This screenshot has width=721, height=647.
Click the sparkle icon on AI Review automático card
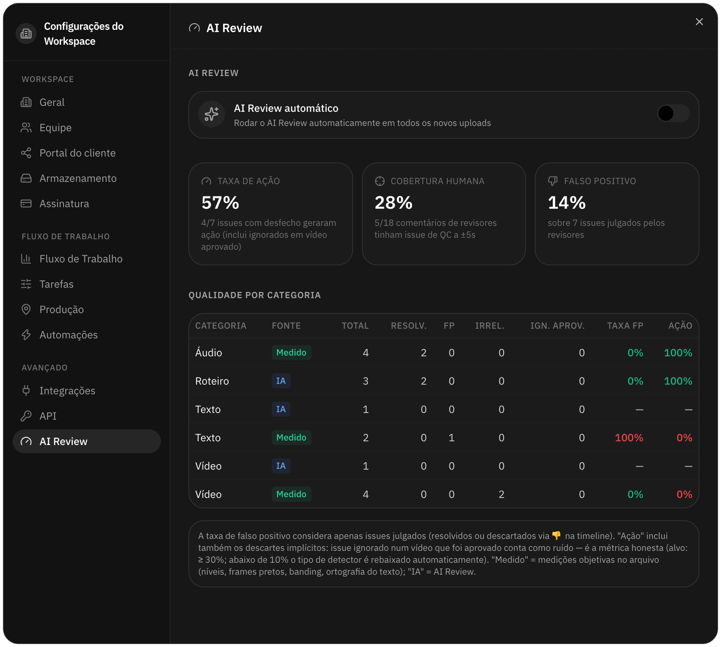(x=212, y=114)
